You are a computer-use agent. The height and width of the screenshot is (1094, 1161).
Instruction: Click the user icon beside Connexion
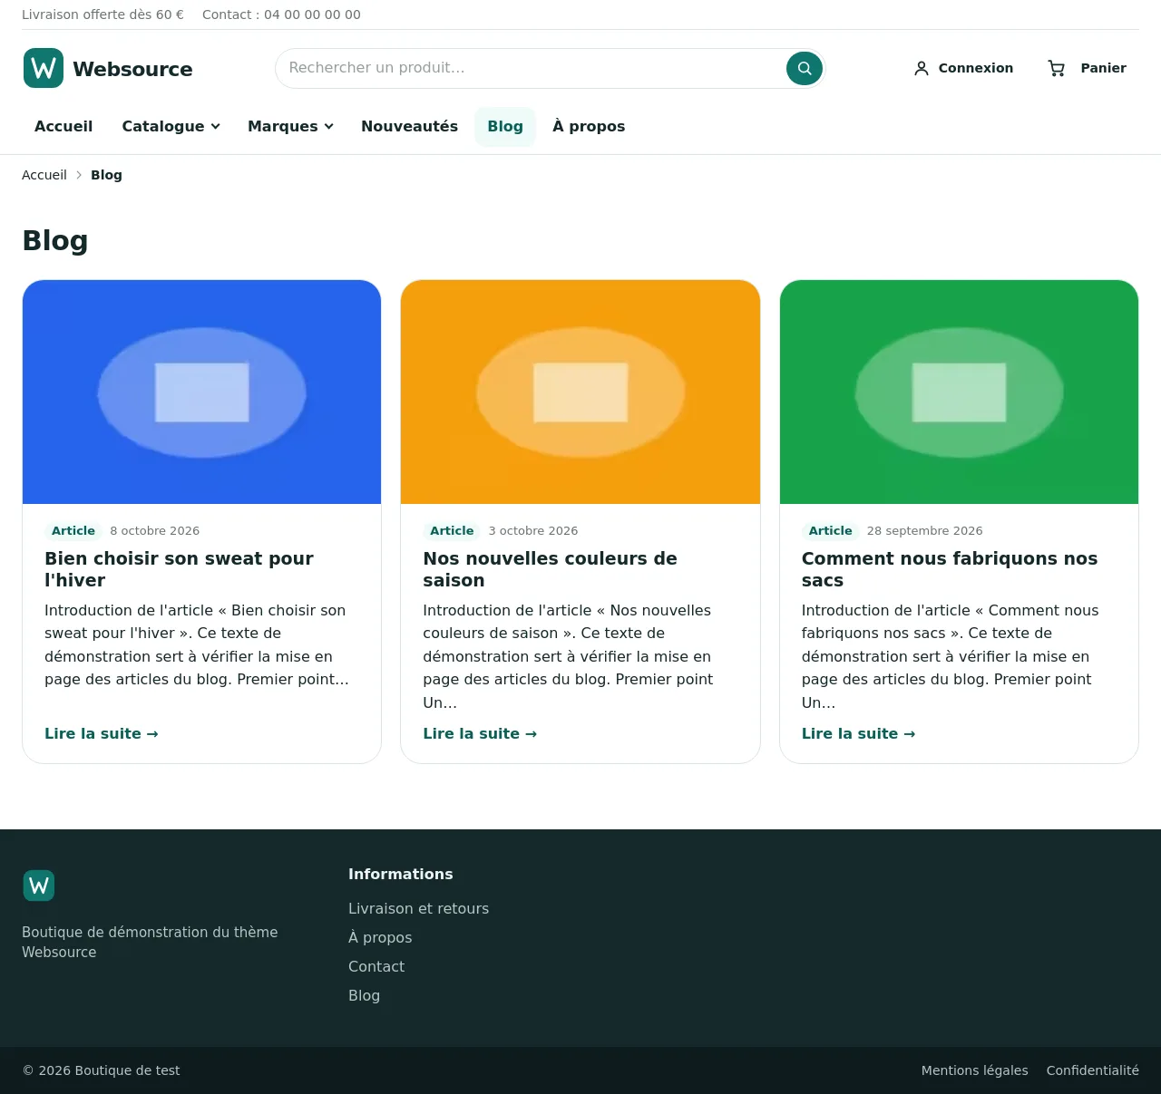click(922, 68)
